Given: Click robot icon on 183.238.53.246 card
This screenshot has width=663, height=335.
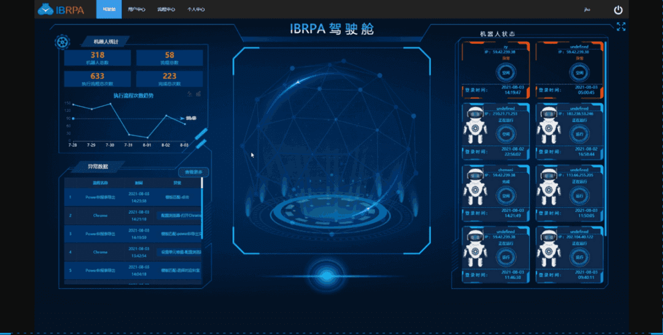Looking at the screenshot, I should (548, 125).
